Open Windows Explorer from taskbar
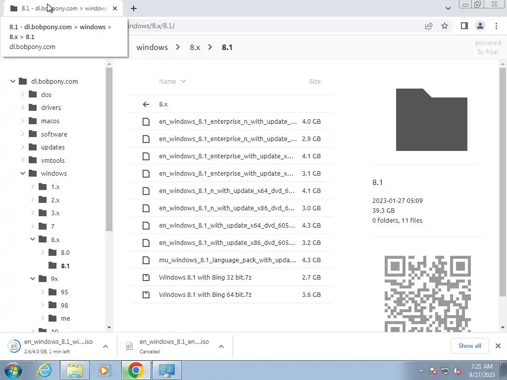507x380 pixels. pos(75,370)
